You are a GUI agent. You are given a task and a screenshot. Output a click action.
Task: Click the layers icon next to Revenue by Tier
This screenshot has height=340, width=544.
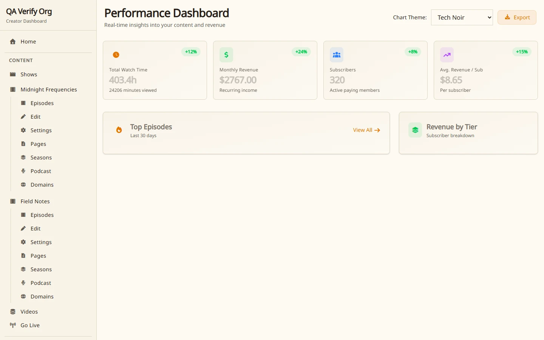[415, 130]
